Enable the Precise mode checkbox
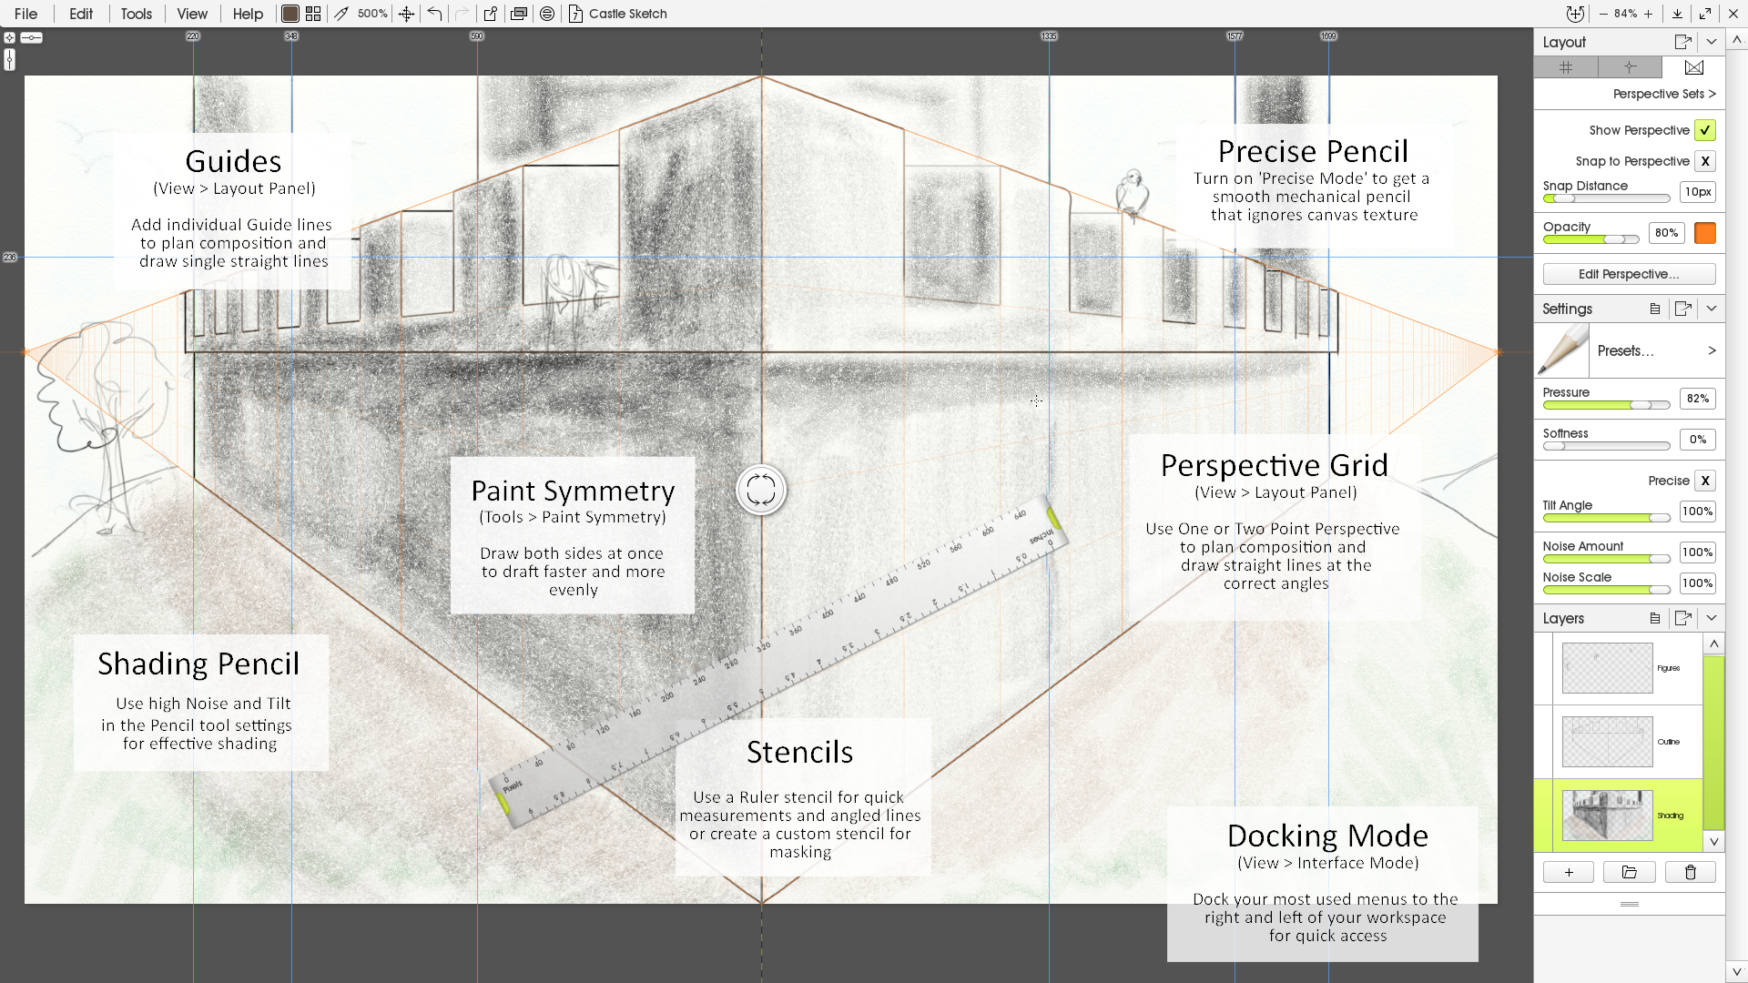This screenshot has width=1748, height=983. point(1705,481)
